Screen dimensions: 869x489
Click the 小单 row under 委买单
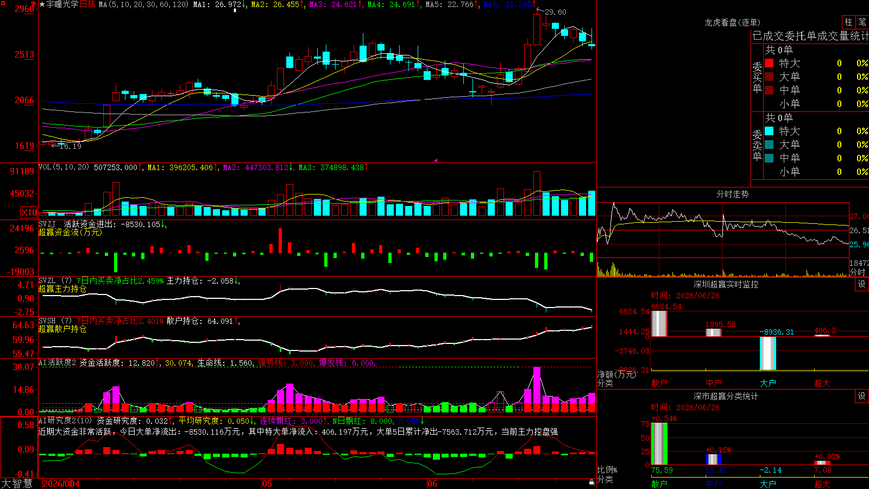[816, 104]
